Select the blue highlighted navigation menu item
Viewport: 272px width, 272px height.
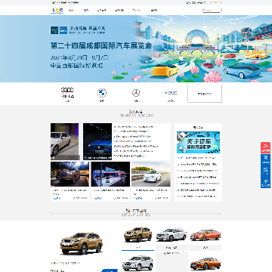point(86,11)
